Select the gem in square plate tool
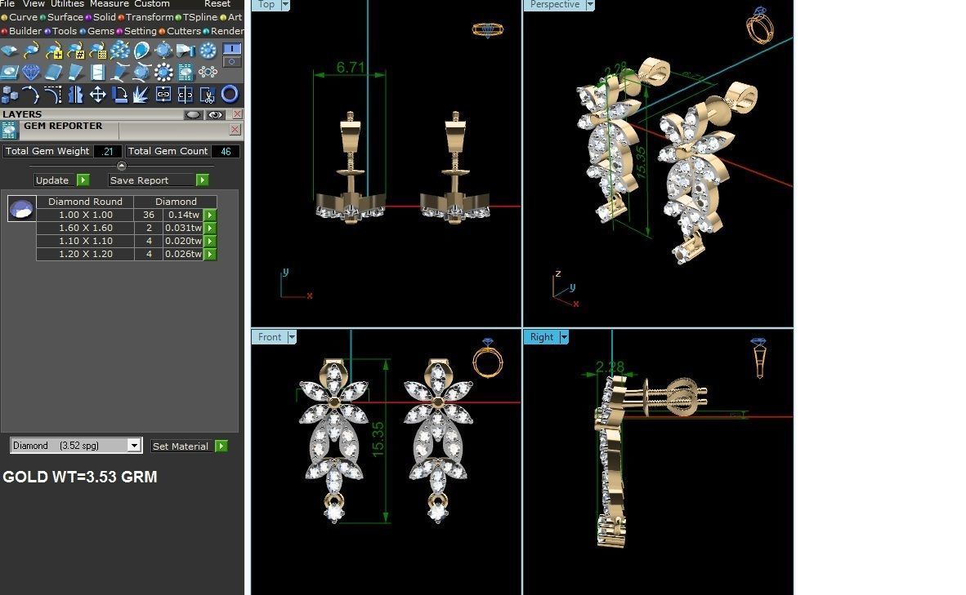 9,73
